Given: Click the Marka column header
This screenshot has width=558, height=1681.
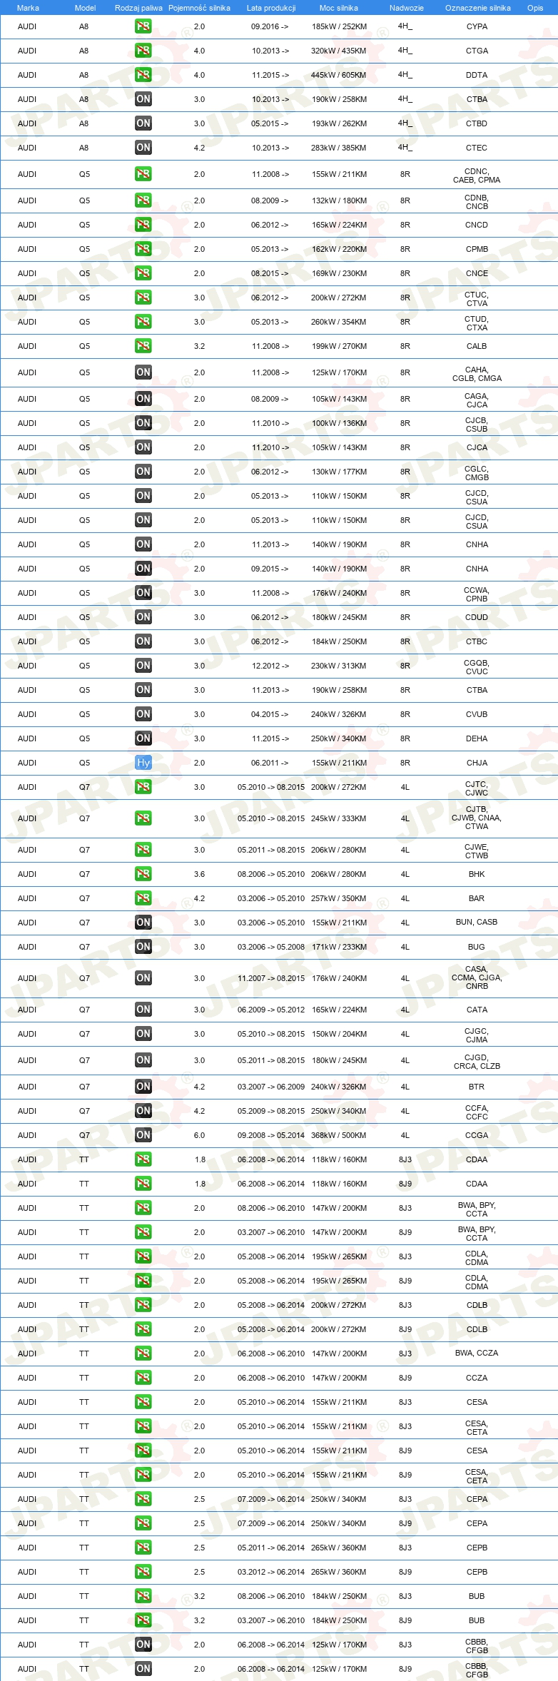Looking at the screenshot, I should pyautogui.click(x=28, y=8).
